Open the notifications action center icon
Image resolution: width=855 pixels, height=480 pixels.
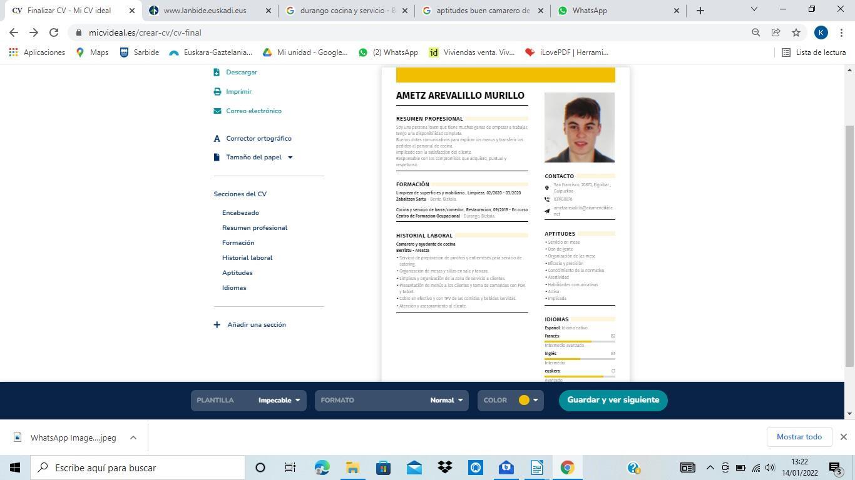835,467
